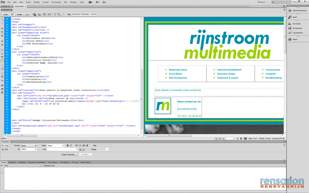Open the Insert panel
309x193 pixels.
pos(293,17)
